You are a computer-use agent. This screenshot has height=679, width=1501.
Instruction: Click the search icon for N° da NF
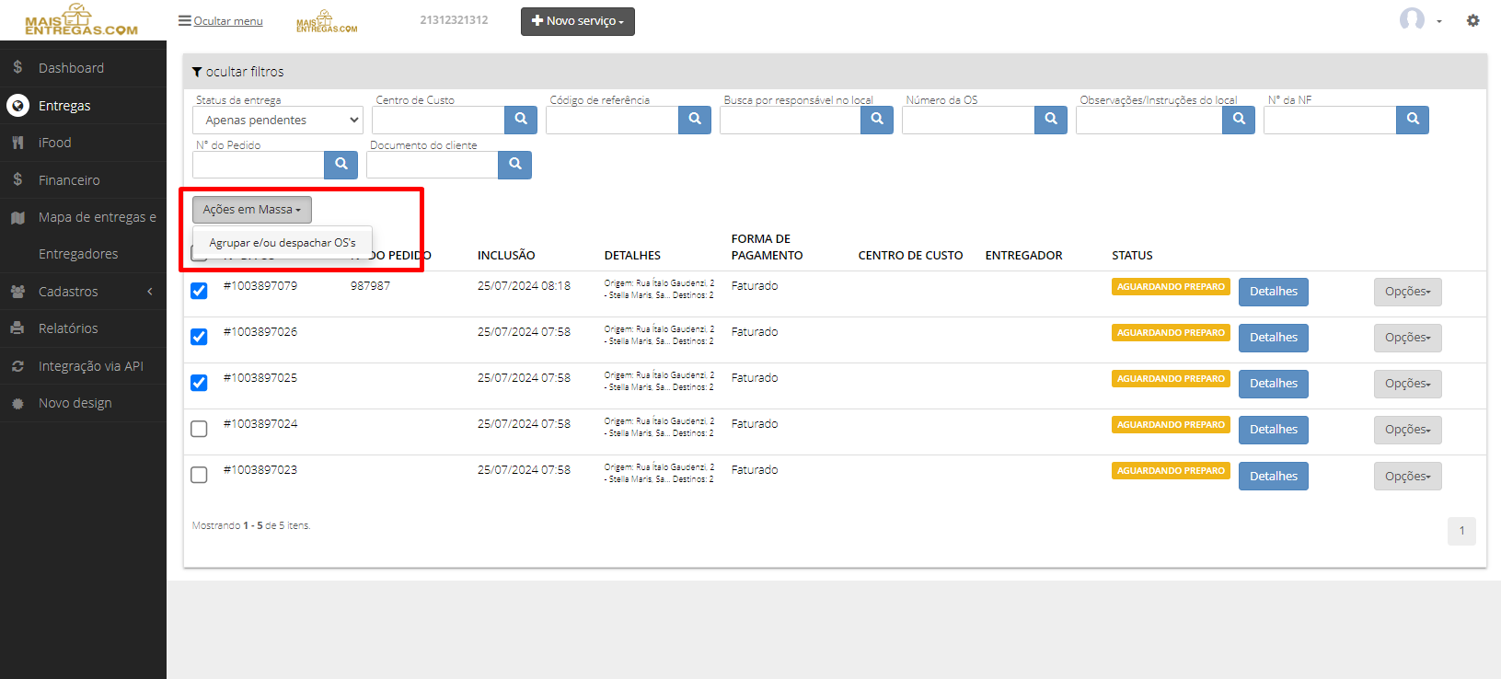click(x=1413, y=120)
